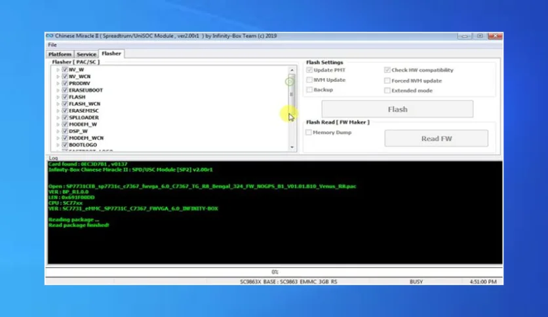This screenshot has width=548, height=317.
Task: Toggle the Update PMT checkbox
Action: (x=309, y=70)
